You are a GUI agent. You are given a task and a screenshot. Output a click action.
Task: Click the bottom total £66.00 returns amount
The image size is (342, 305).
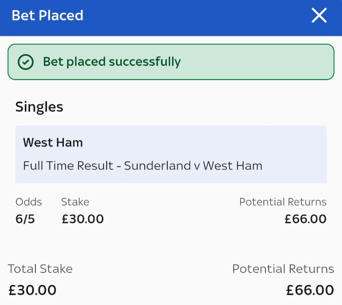[x=310, y=290]
